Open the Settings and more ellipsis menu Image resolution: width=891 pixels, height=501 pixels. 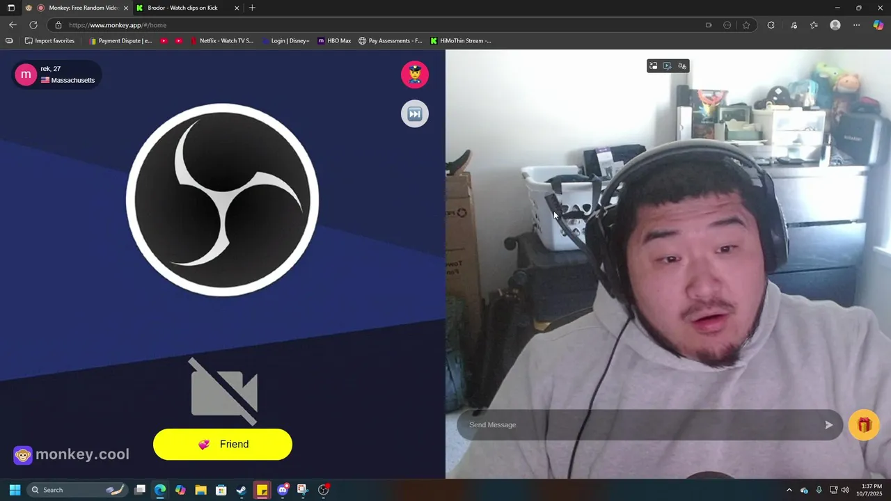856,25
